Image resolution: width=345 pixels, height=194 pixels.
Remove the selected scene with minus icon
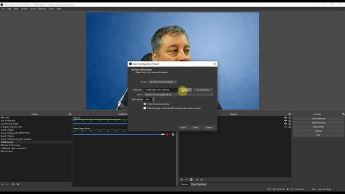[8, 184]
